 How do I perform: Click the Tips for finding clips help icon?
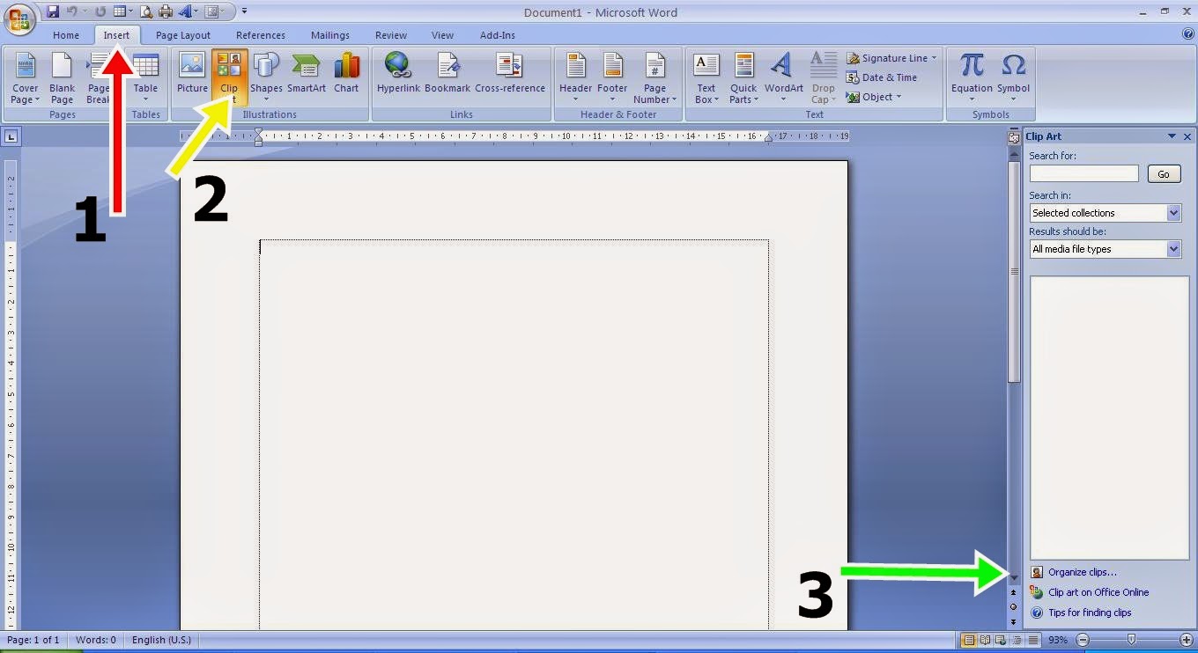(1036, 613)
